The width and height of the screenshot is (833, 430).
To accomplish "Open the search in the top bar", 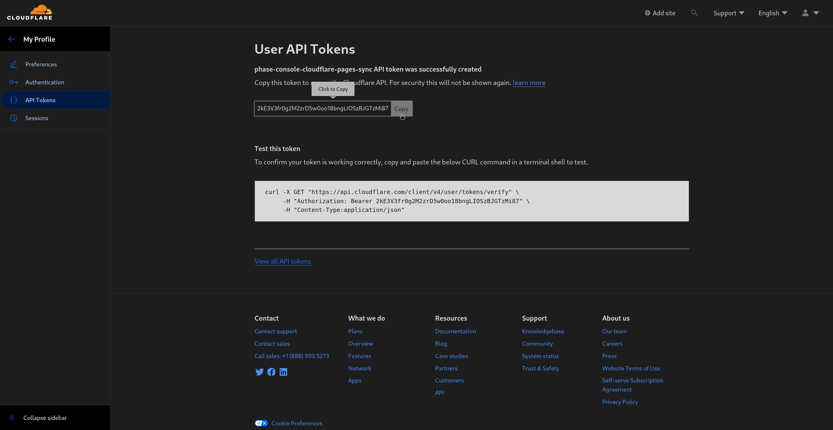I will [x=694, y=13].
